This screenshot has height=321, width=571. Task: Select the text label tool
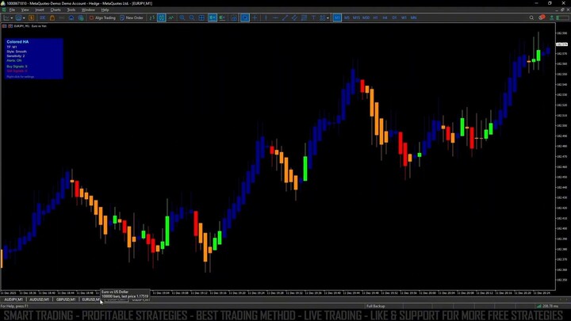313,17
